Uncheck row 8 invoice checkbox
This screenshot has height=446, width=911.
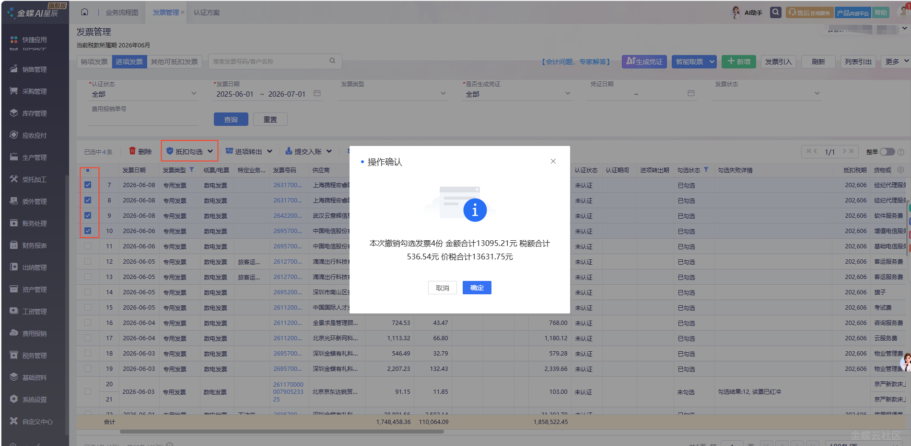click(88, 200)
